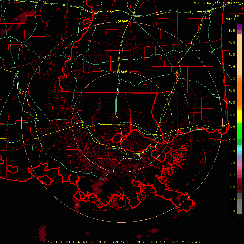Click the purple swatch atop the color bar
This screenshot has width=244, height=244.
coord(239,27)
